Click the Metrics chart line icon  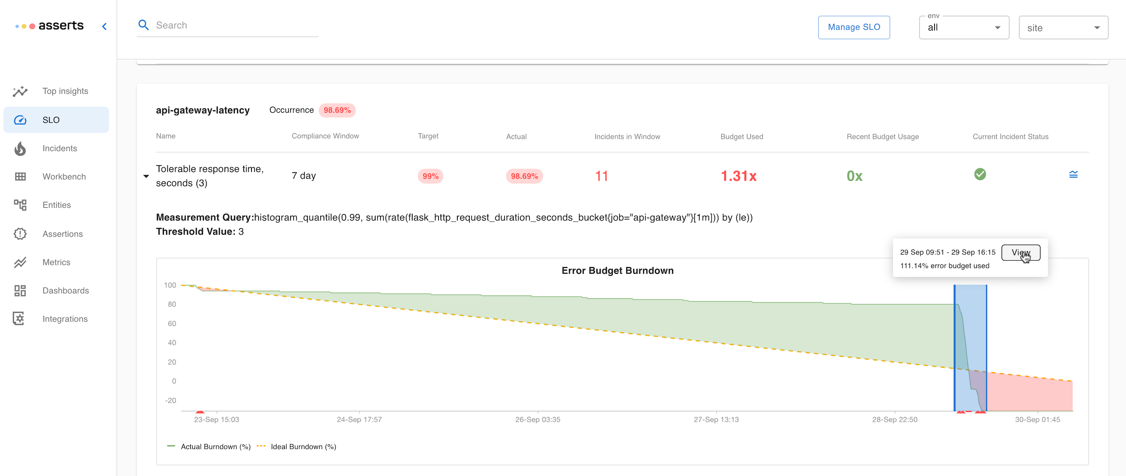pyautogui.click(x=20, y=262)
